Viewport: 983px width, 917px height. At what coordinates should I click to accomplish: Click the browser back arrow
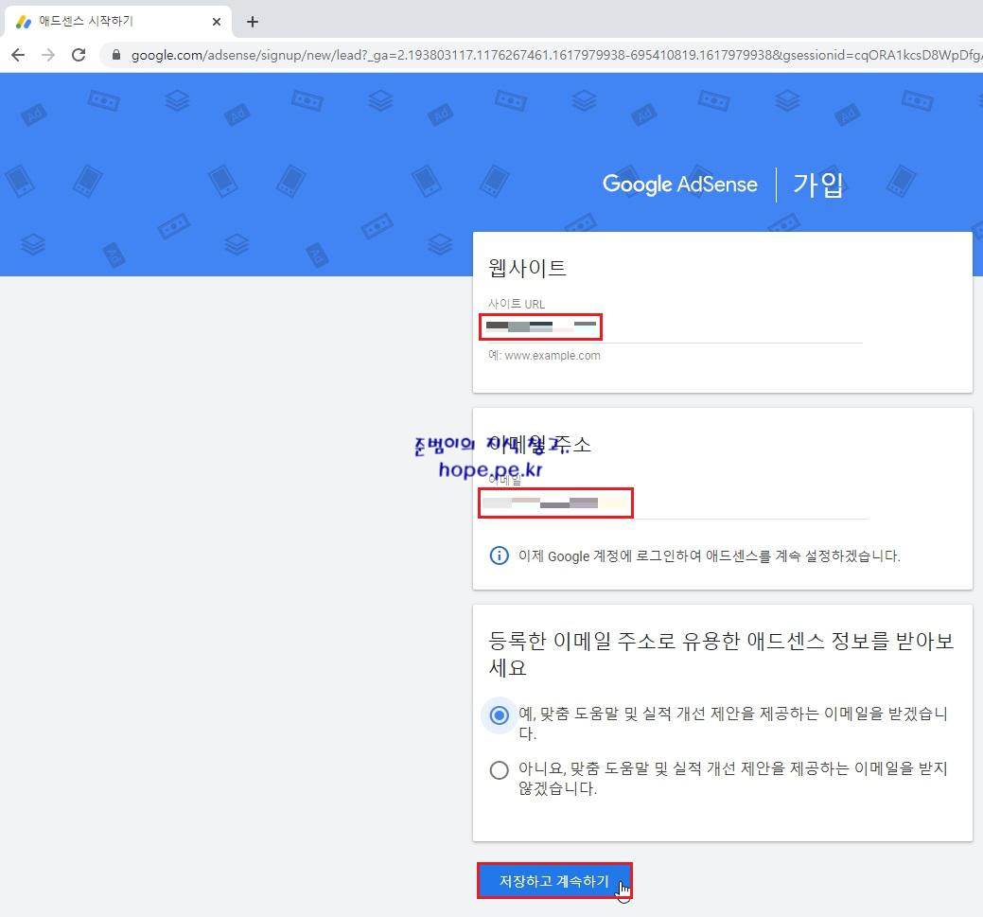coord(18,55)
